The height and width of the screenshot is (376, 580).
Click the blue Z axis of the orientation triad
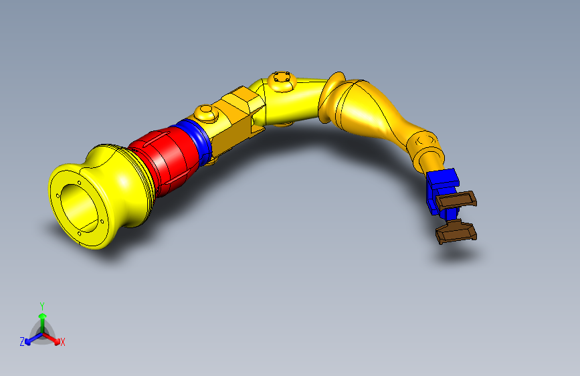click(x=29, y=341)
